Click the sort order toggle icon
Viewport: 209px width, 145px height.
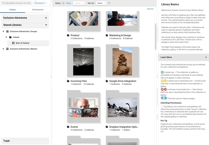109,3
